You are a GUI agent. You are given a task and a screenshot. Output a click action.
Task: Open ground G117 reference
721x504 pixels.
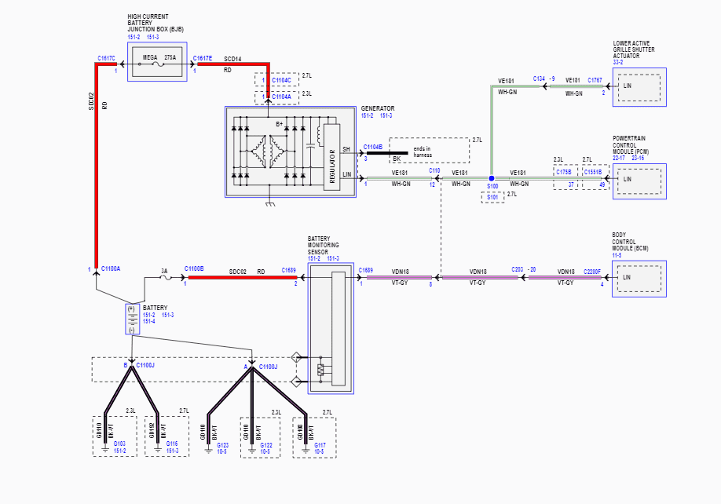[320, 445]
